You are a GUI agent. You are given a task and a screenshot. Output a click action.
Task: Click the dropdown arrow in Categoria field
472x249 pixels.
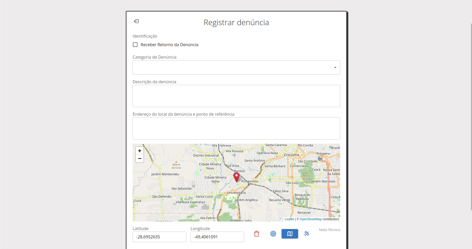[x=335, y=67]
